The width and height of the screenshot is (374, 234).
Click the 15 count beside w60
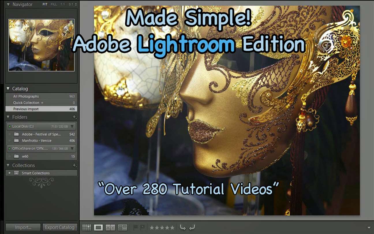[x=73, y=156]
